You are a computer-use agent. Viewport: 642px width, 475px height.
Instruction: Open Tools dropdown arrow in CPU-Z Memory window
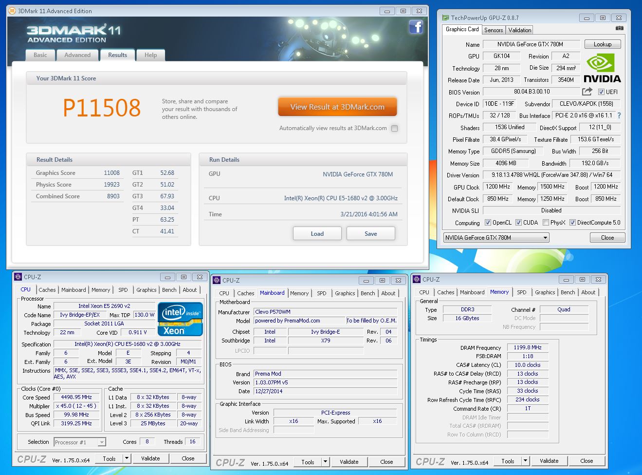pos(525,461)
